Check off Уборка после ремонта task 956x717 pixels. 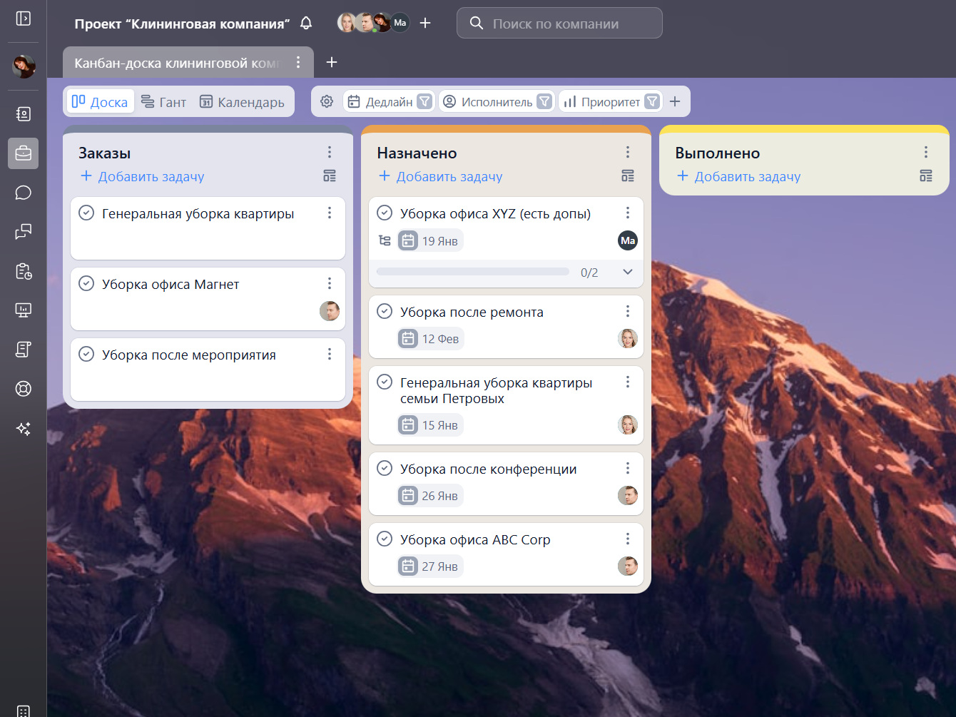click(385, 312)
